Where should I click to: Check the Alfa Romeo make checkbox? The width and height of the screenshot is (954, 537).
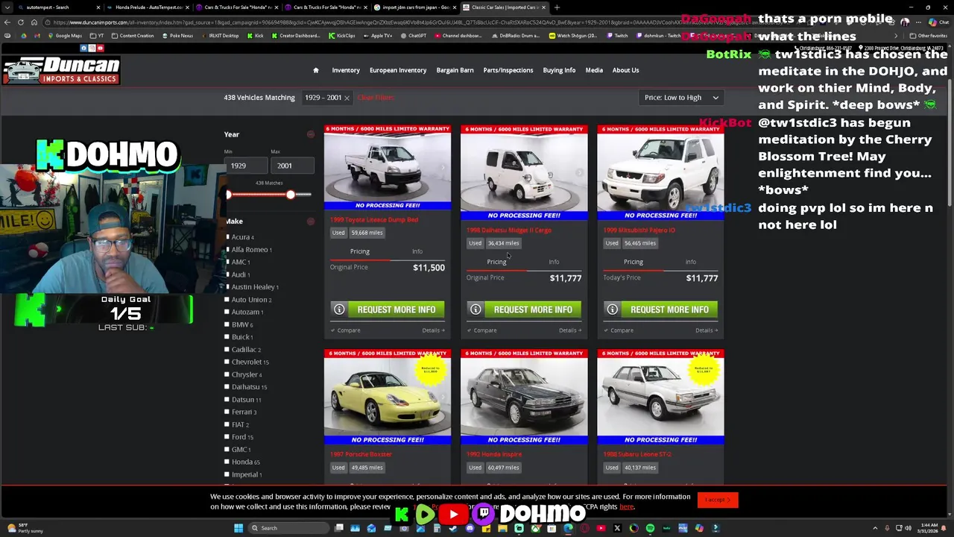(227, 250)
